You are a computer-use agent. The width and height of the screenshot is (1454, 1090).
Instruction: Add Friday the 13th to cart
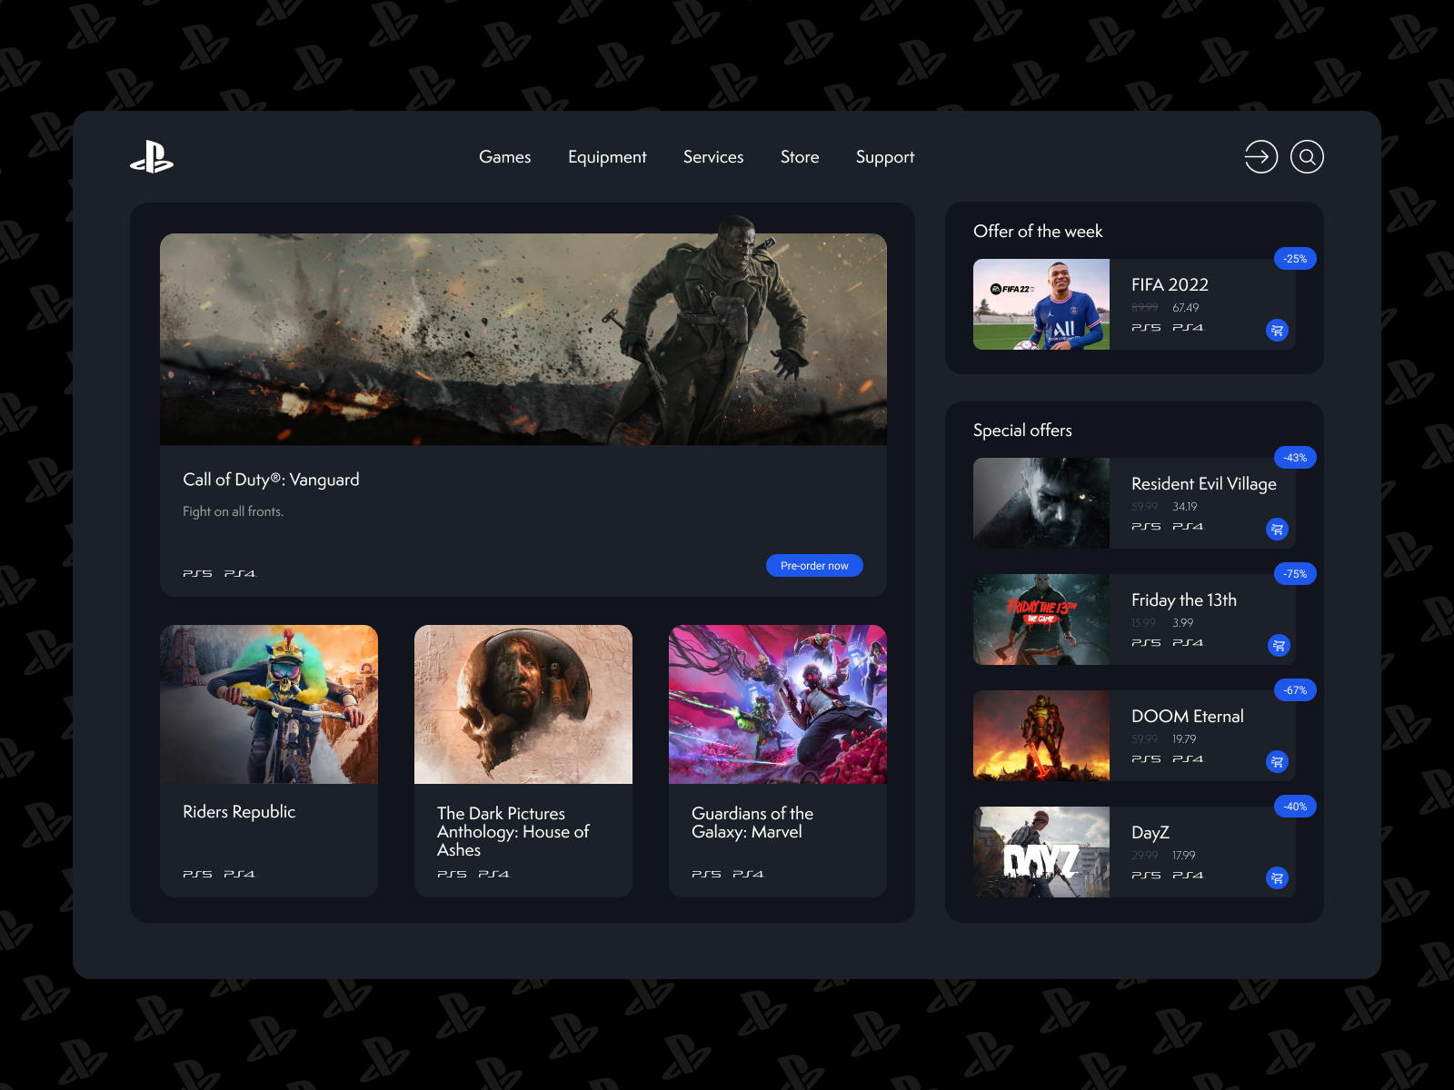coord(1279,646)
